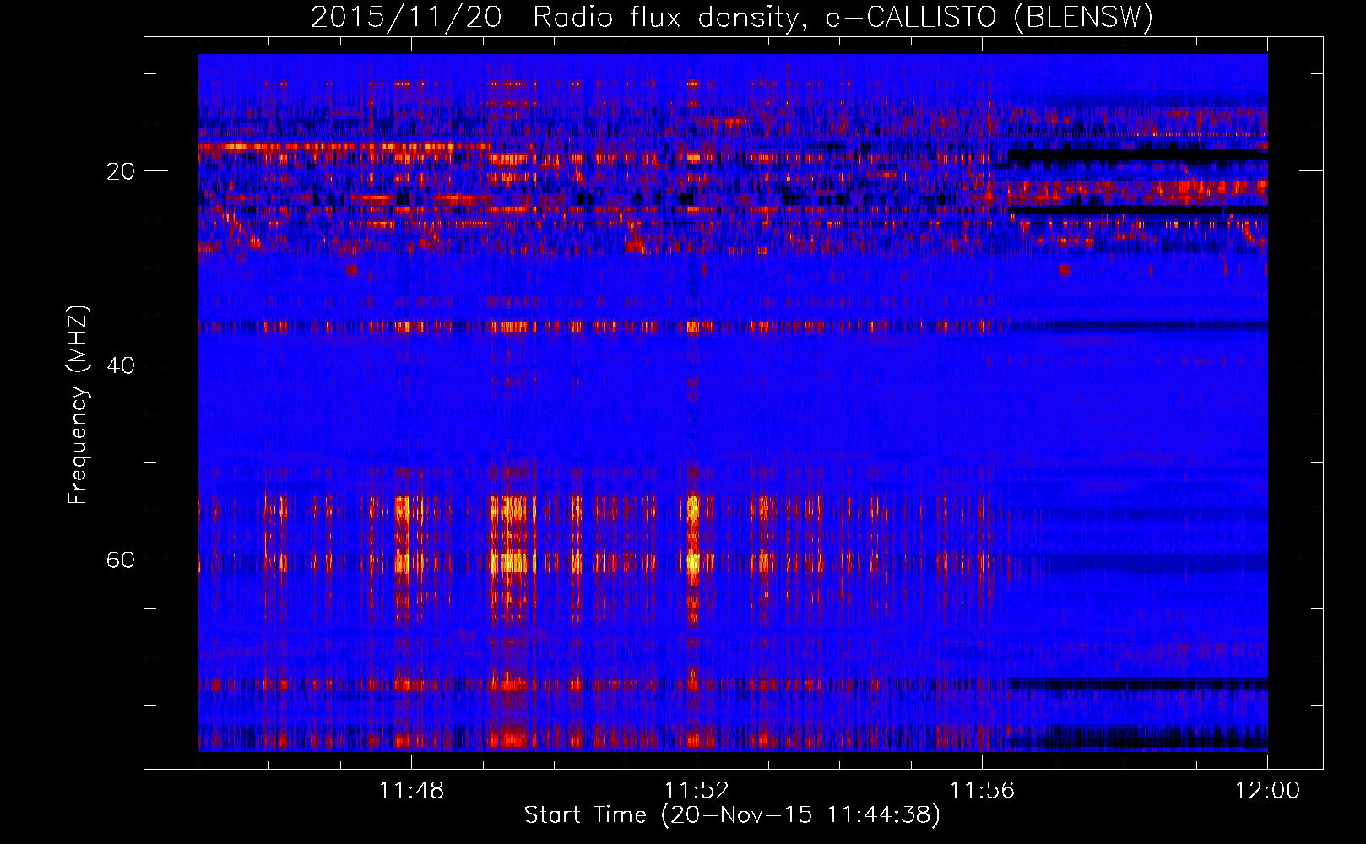
Task: Click the 40 MHz frequency tick label
Action: pyautogui.click(x=120, y=365)
